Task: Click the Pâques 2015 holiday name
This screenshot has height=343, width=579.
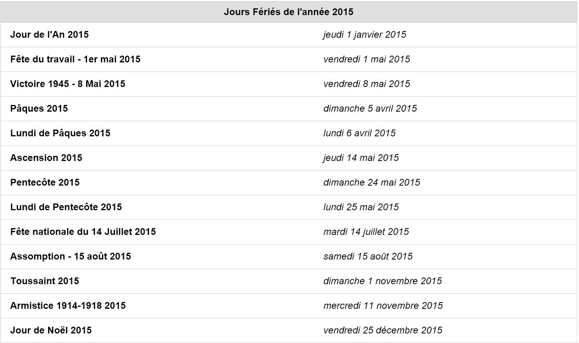Action: pos(39,109)
